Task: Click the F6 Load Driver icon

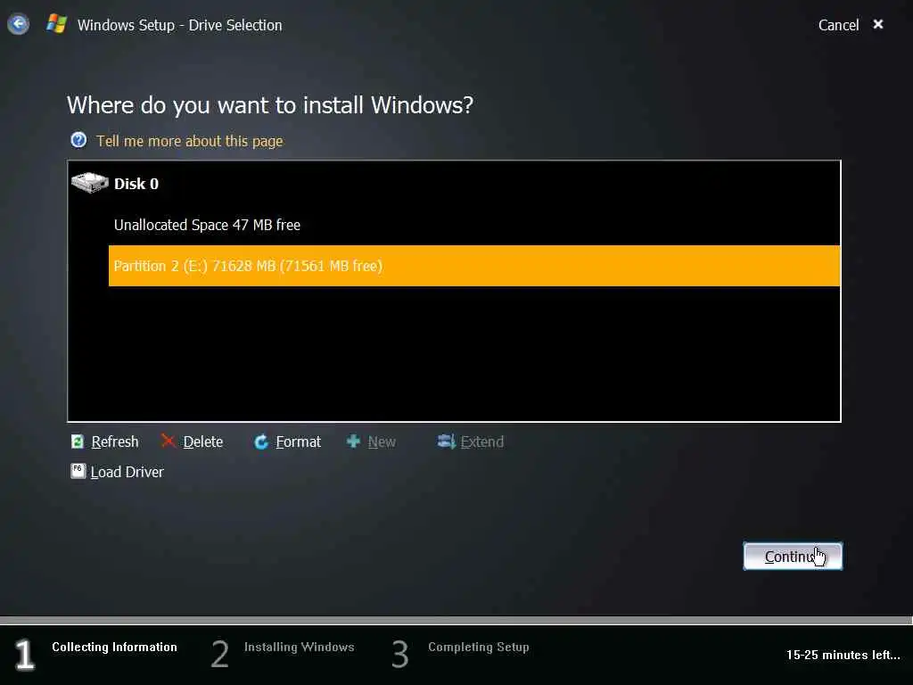Action: 78,471
